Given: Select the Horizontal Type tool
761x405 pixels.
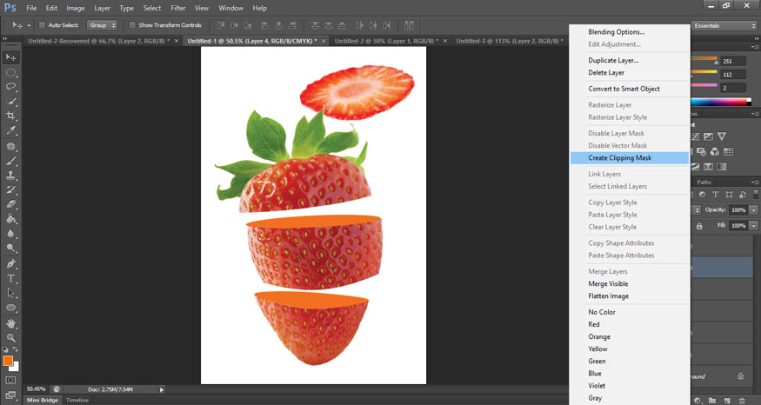Looking at the screenshot, I should click(x=11, y=278).
